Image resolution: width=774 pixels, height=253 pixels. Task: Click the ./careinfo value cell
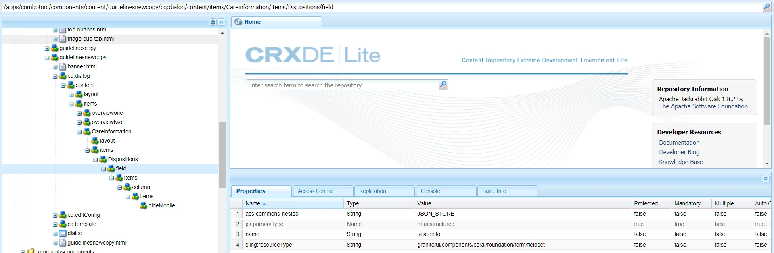tap(522, 234)
